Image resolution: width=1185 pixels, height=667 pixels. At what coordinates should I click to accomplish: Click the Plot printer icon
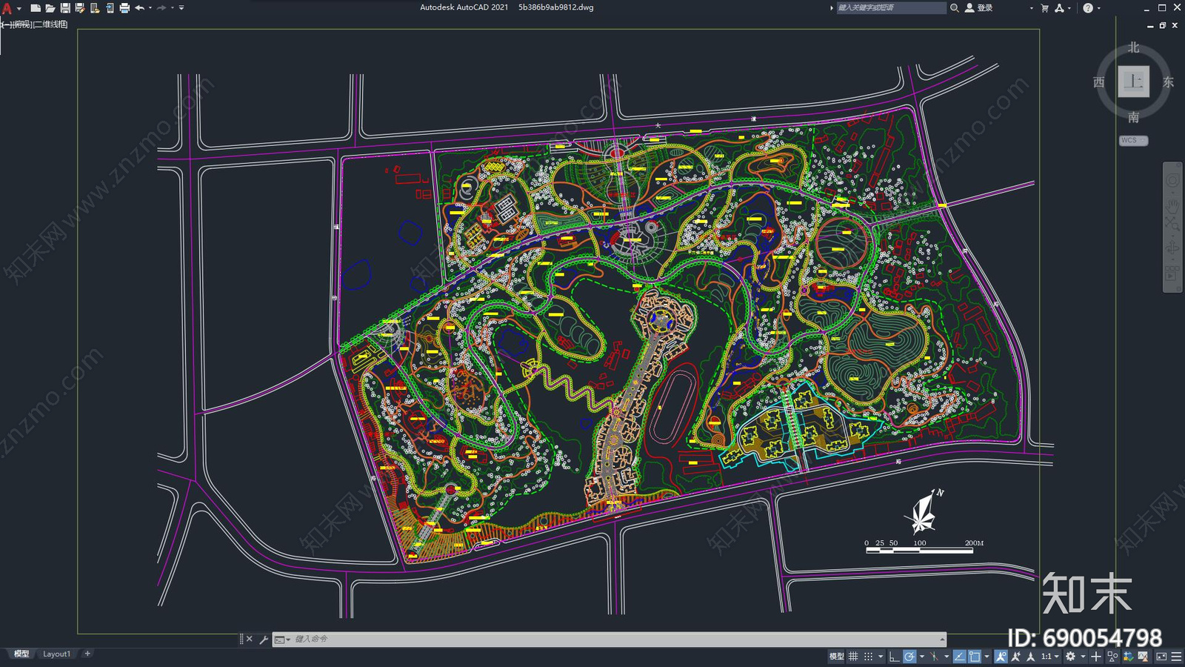pyautogui.click(x=124, y=8)
